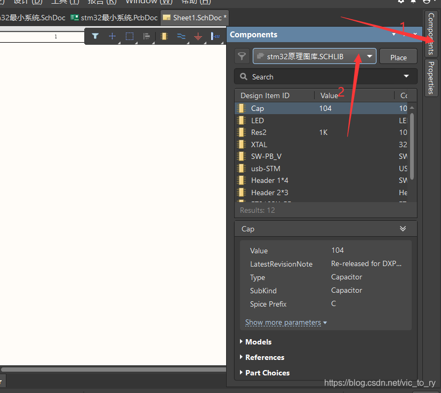Select the XTAL component row
The height and width of the screenshot is (393, 441).
pos(322,145)
